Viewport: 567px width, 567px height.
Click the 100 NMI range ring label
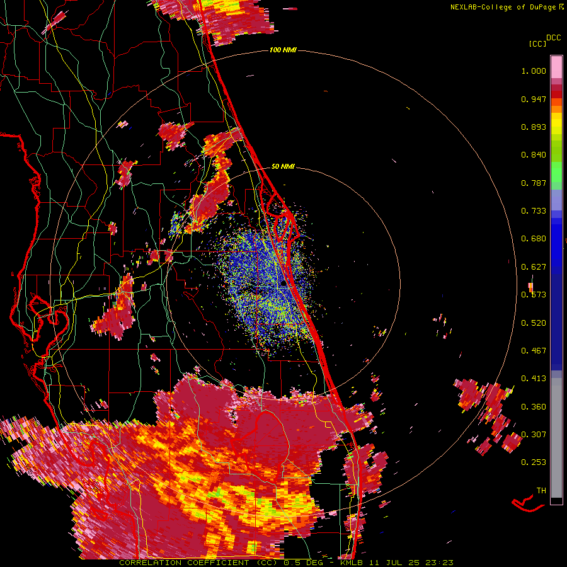click(x=283, y=50)
